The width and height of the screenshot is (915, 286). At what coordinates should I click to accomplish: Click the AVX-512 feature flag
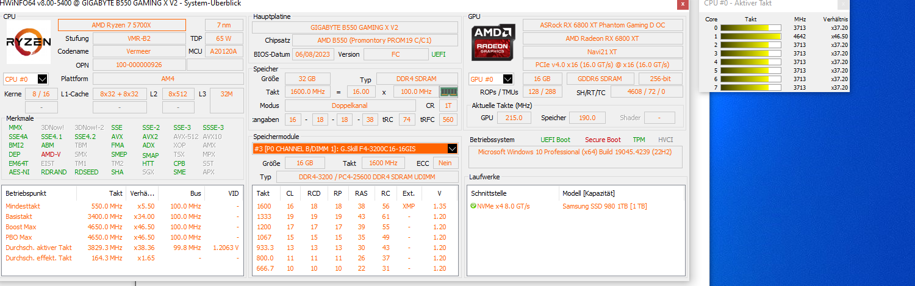(185, 137)
